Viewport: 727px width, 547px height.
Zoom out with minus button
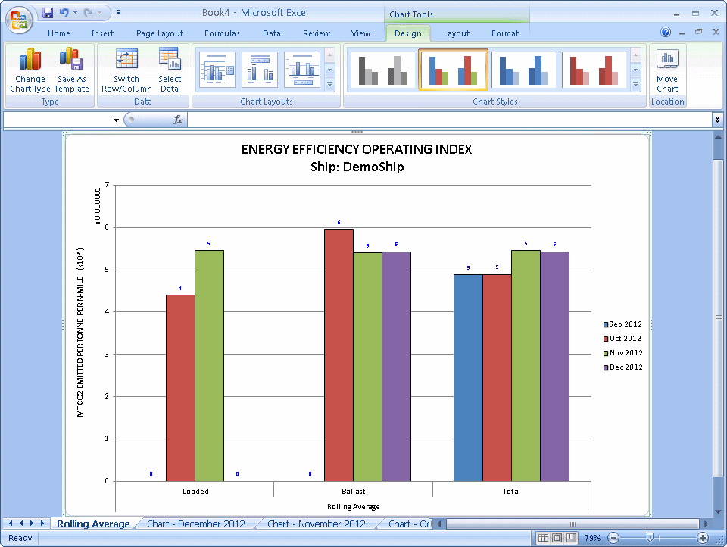[x=613, y=538]
